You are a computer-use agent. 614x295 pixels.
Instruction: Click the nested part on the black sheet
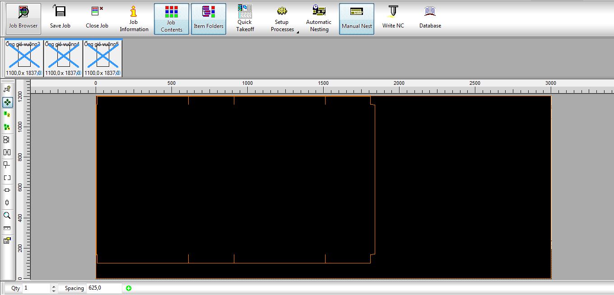point(236,180)
